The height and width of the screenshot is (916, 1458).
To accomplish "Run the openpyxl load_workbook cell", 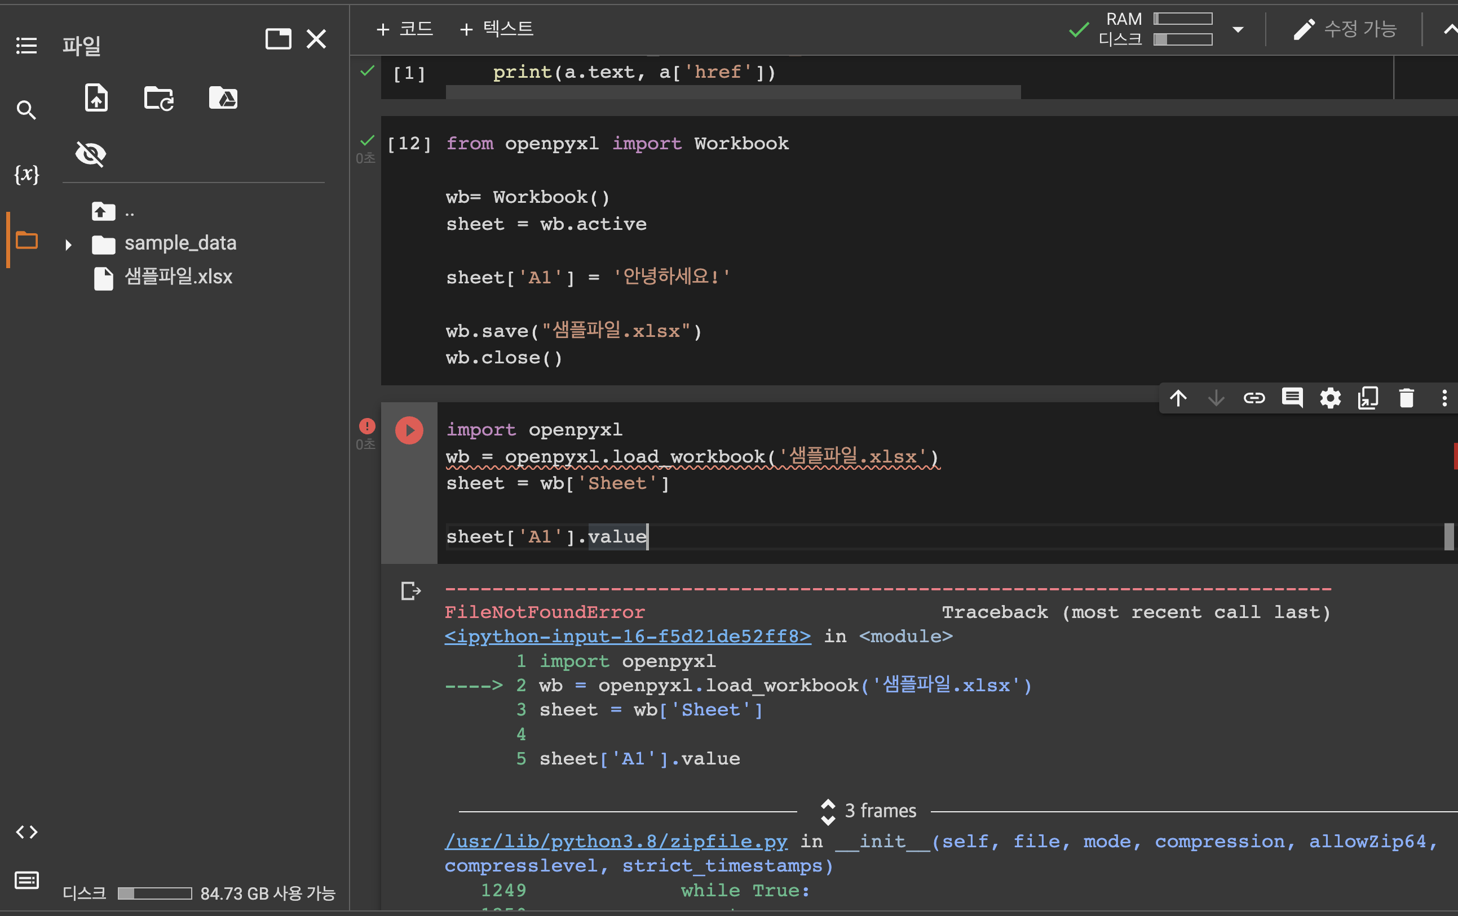I will click(409, 430).
